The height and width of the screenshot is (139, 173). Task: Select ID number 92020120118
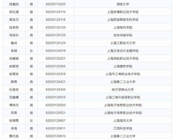click(56, 20)
